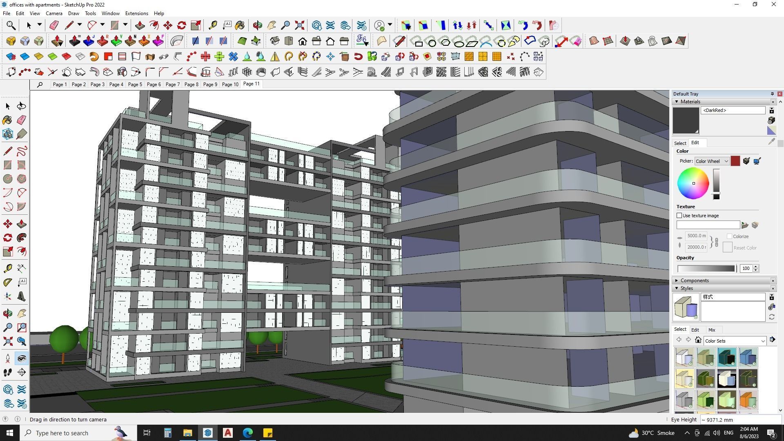784x441 pixels.
Task: Open the Styles Details arrow menu
Action: [x=772, y=340]
